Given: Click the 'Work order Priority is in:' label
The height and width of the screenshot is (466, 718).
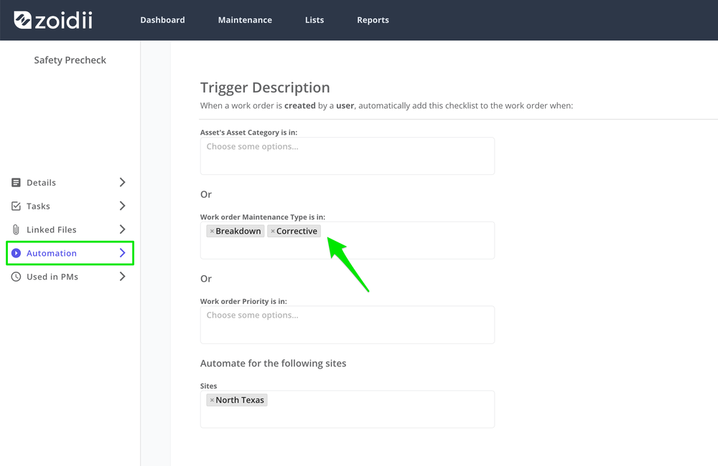Looking at the screenshot, I should 243,301.
